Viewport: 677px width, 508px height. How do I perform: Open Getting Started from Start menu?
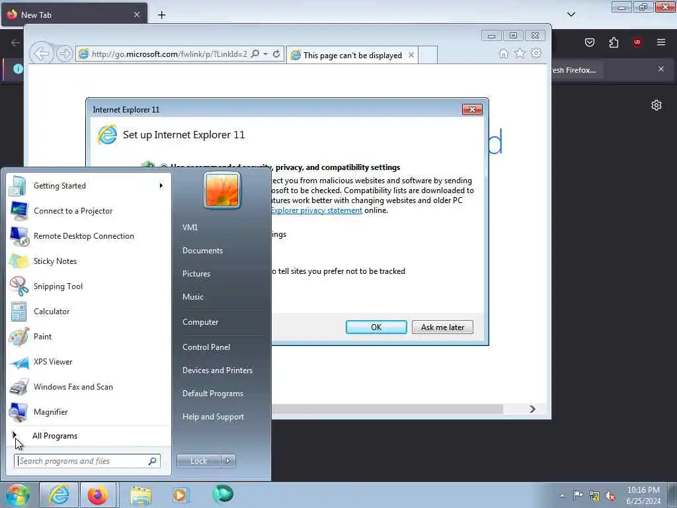(x=89, y=186)
